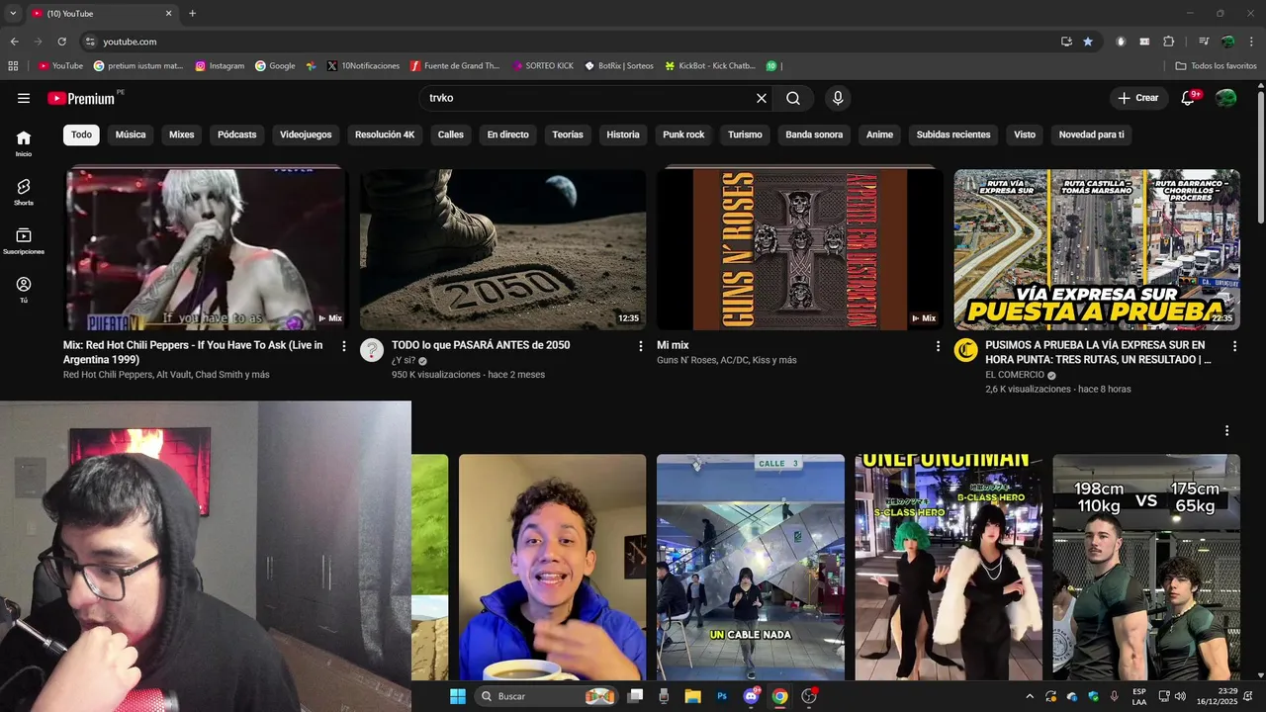Open the Vía Expresa Sur thumbnail
Screen dimensions: 1266x712
coord(1097,249)
